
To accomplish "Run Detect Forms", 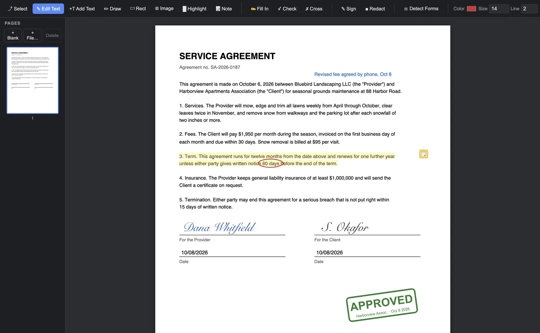I will 421,8.
